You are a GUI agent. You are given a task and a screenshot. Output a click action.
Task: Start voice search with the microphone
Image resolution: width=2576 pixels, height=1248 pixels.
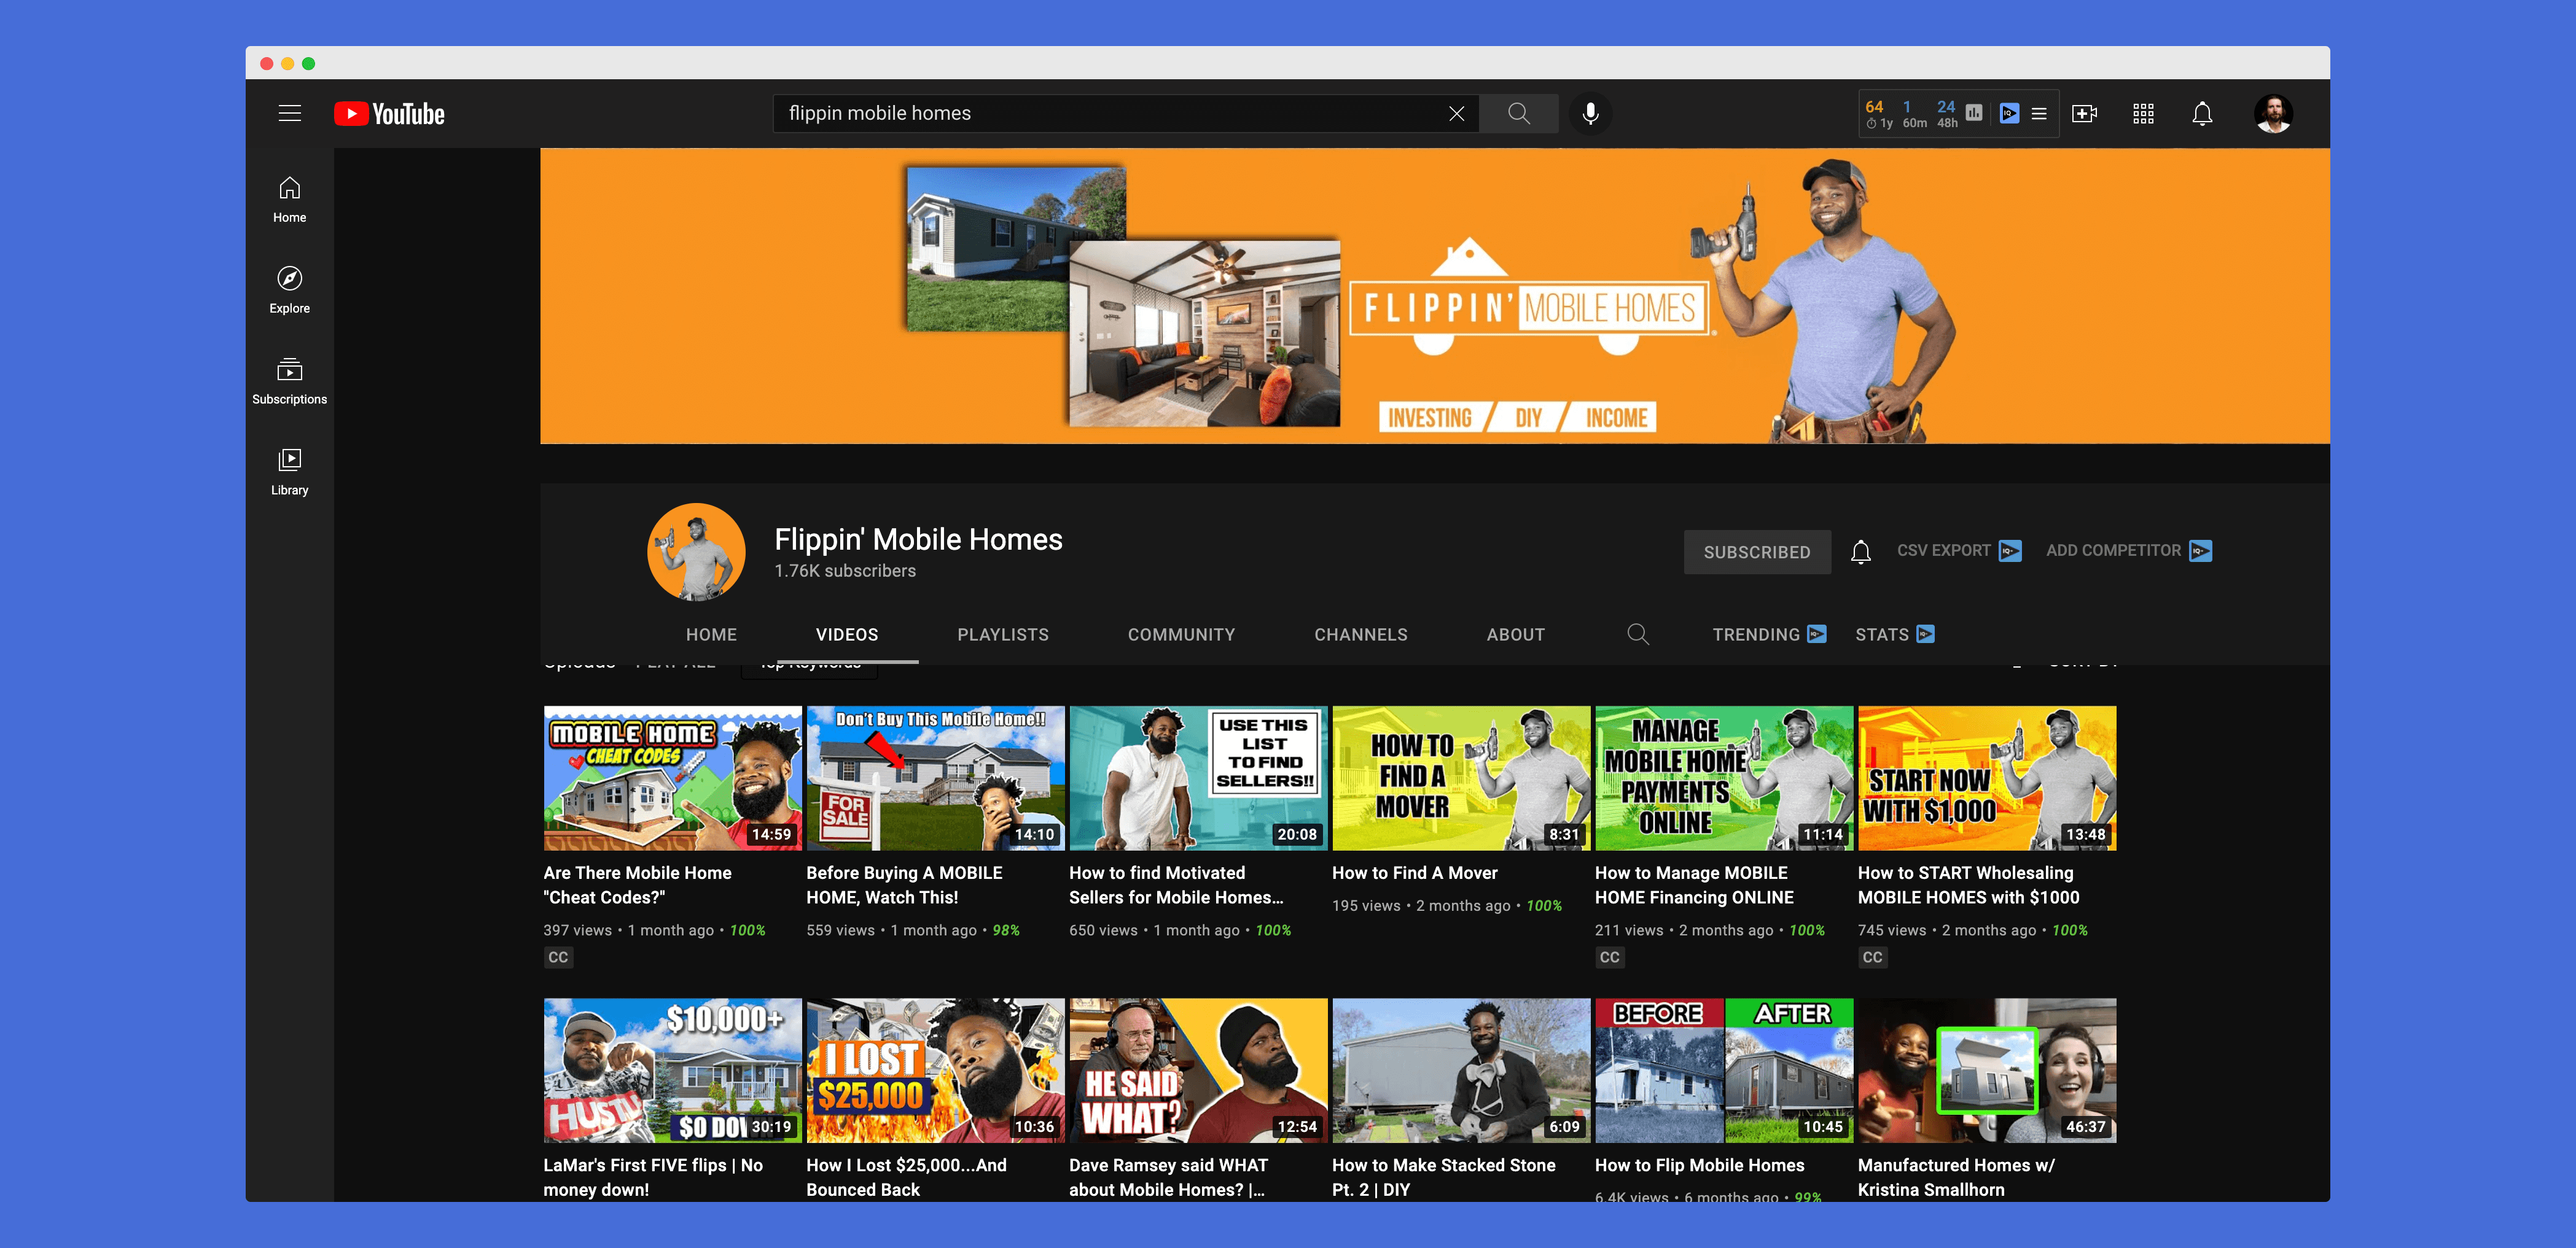pyautogui.click(x=1590, y=113)
